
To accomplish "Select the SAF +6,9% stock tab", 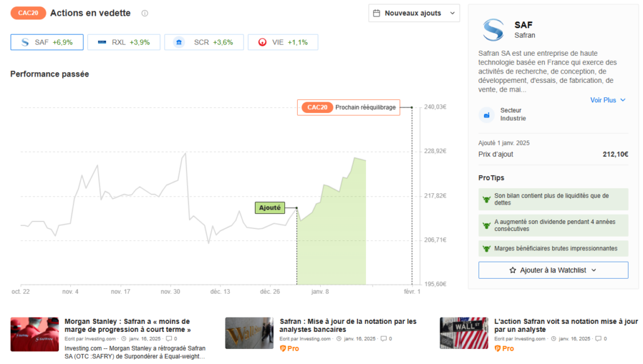I will pyautogui.click(x=46, y=42).
